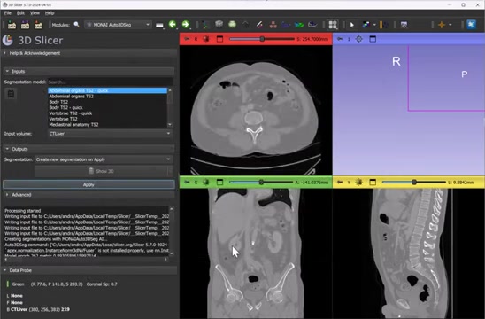The height and width of the screenshot is (319, 485).
Task: Open the Data module toolbar icon
Action: (x=205, y=25)
